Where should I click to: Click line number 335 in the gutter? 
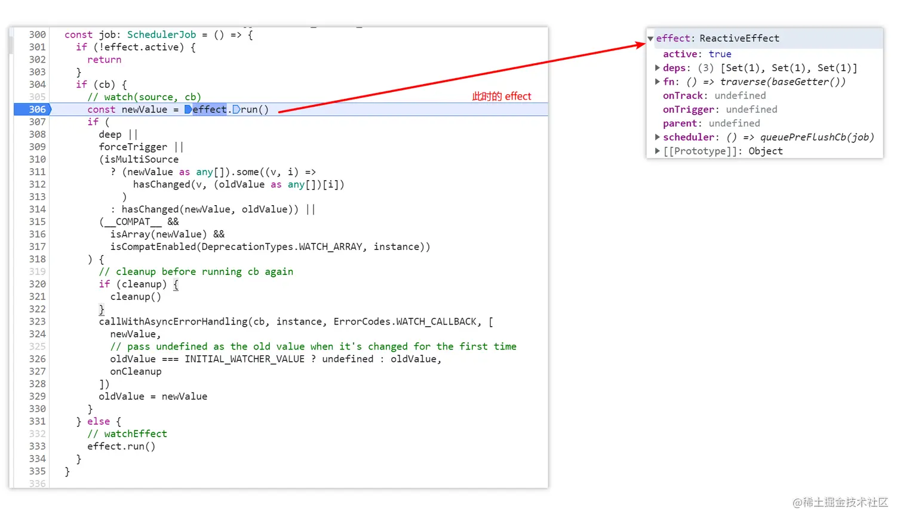tap(37, 471)
